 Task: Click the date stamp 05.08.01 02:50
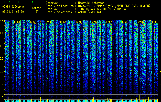point(13,12)
